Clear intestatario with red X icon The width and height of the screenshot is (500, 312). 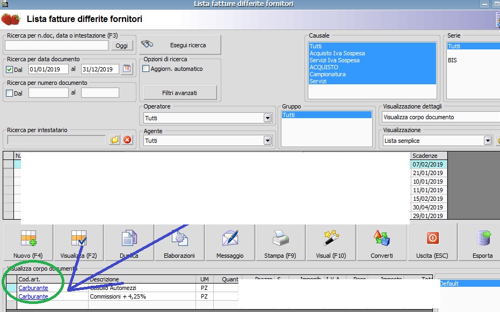127,140
